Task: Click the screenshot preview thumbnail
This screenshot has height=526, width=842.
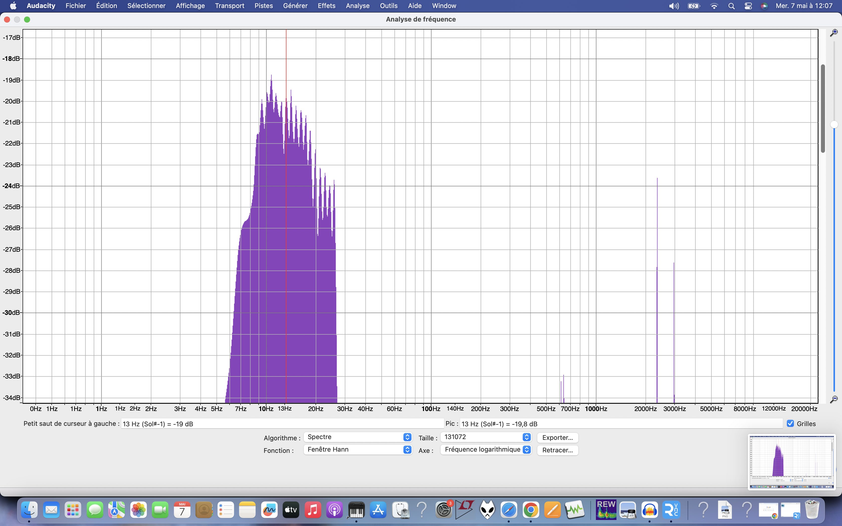Action: tap(792, 462)
